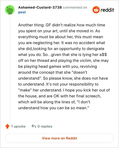Click the reddit wordmark text beside the logo
Viewport: 119px width, 148px height.
(x=107, y=10)
